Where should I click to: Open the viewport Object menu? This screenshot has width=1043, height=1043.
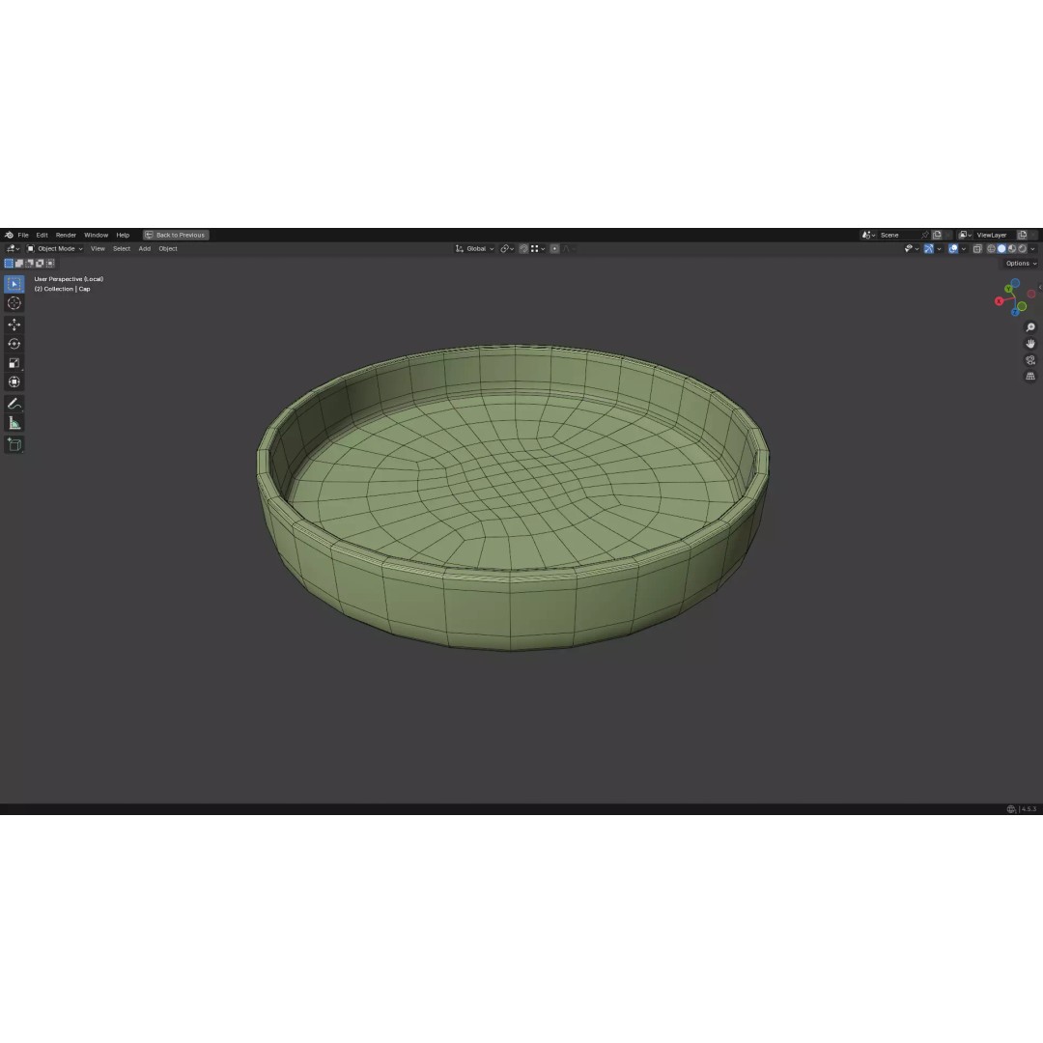(168, 249)
